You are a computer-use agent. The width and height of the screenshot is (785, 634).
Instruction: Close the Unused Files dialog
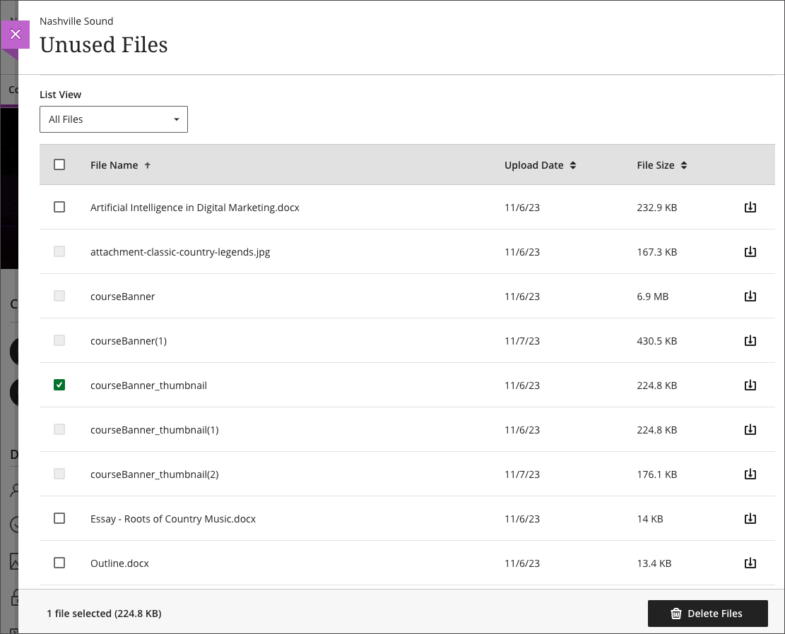pyautogui.click(x=16, y=34)
